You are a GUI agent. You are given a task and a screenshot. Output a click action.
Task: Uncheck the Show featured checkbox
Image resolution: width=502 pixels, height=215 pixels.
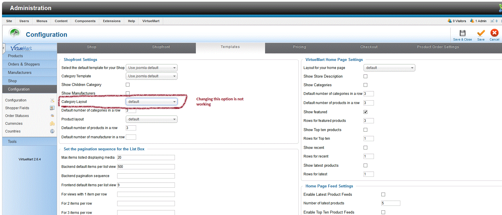pos(366,112)
